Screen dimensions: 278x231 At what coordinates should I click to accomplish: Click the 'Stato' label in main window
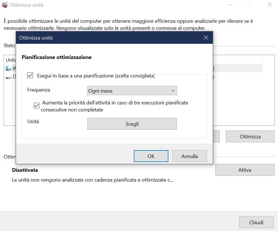9,45
